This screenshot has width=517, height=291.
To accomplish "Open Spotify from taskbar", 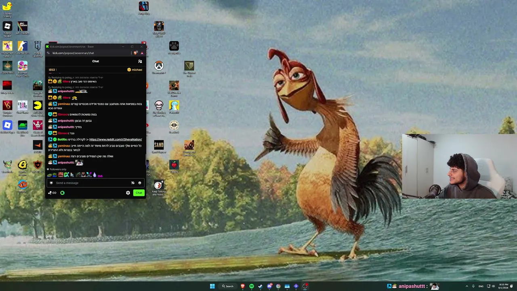I will (x=251, y=286).
